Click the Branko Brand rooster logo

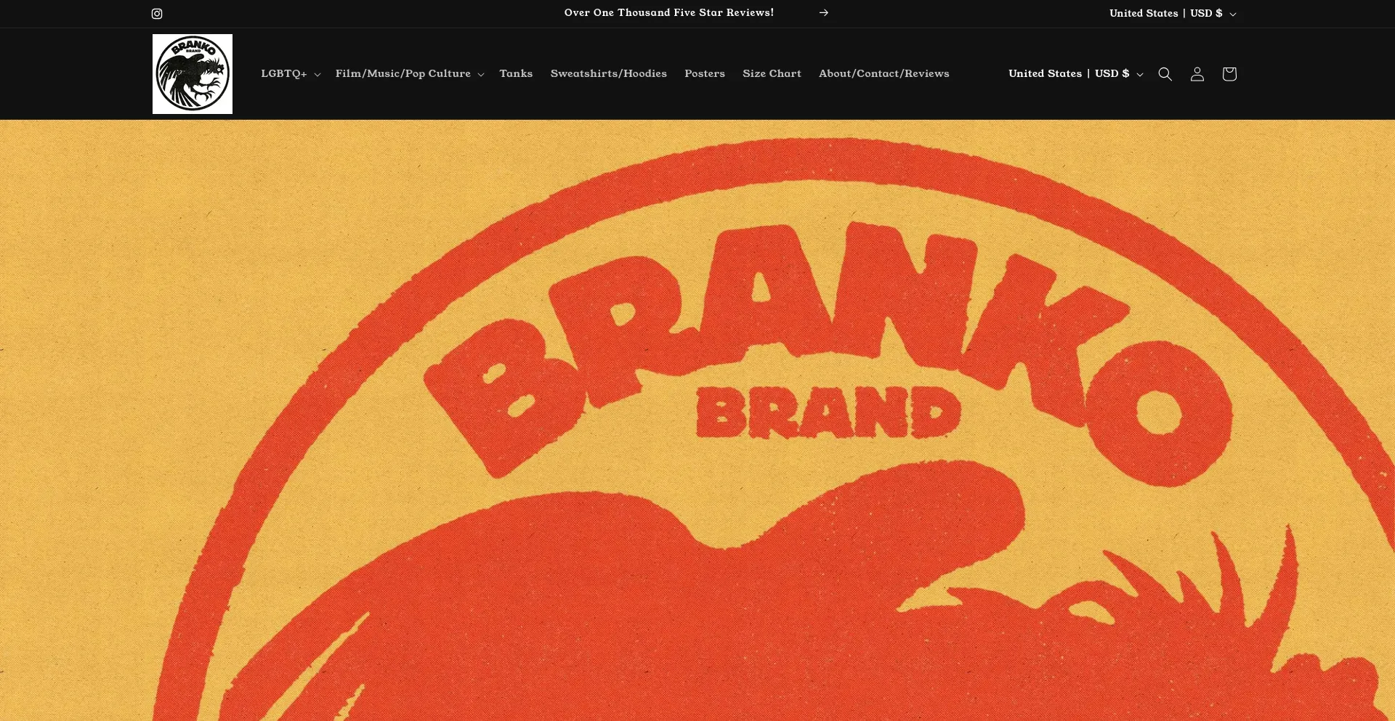(x=193, y=74)
